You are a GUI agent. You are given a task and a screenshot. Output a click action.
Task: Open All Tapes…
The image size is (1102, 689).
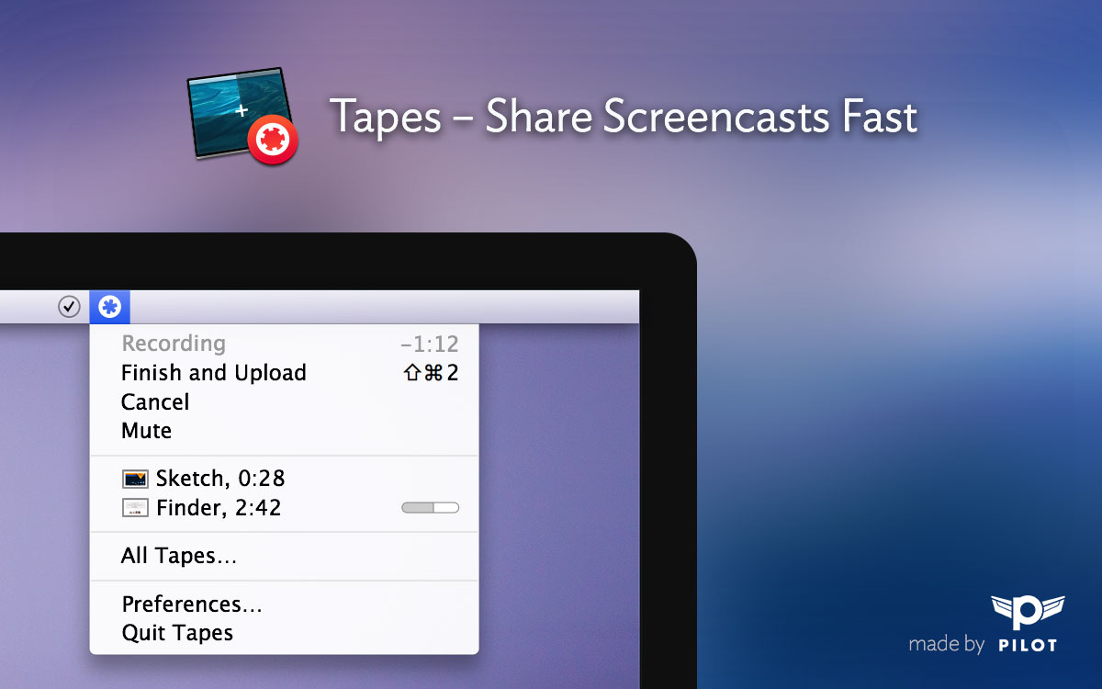click(284, 556)
